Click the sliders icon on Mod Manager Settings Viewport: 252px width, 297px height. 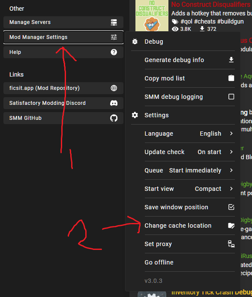(114, 37)
